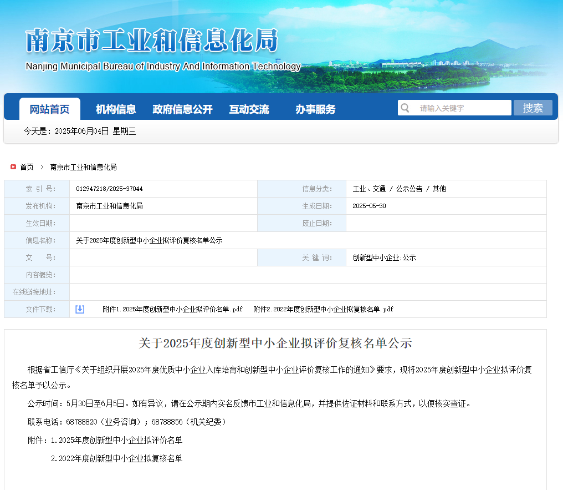Screen dimensions: 563x490
Task: Click the 南京市工业和信息化局 site logo title
Action: [151, 41]
